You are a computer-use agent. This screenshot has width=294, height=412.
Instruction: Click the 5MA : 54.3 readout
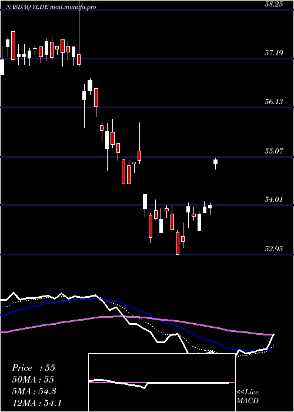[34, 391]
